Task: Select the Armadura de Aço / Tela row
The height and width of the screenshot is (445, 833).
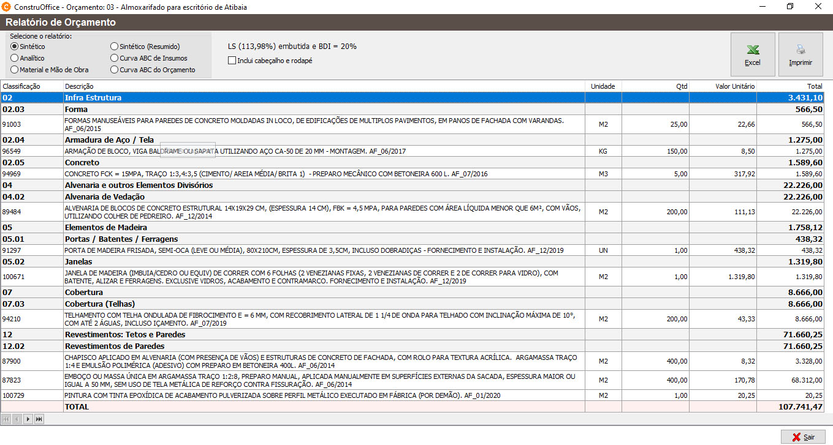Action: click(413, 140)
